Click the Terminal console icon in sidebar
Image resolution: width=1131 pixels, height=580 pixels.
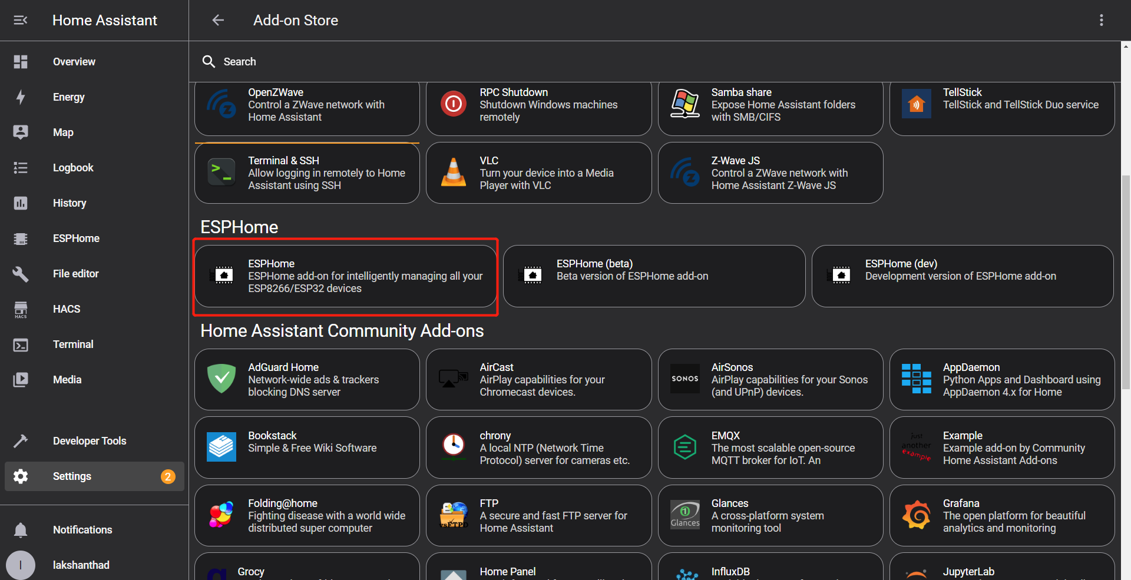21,344
